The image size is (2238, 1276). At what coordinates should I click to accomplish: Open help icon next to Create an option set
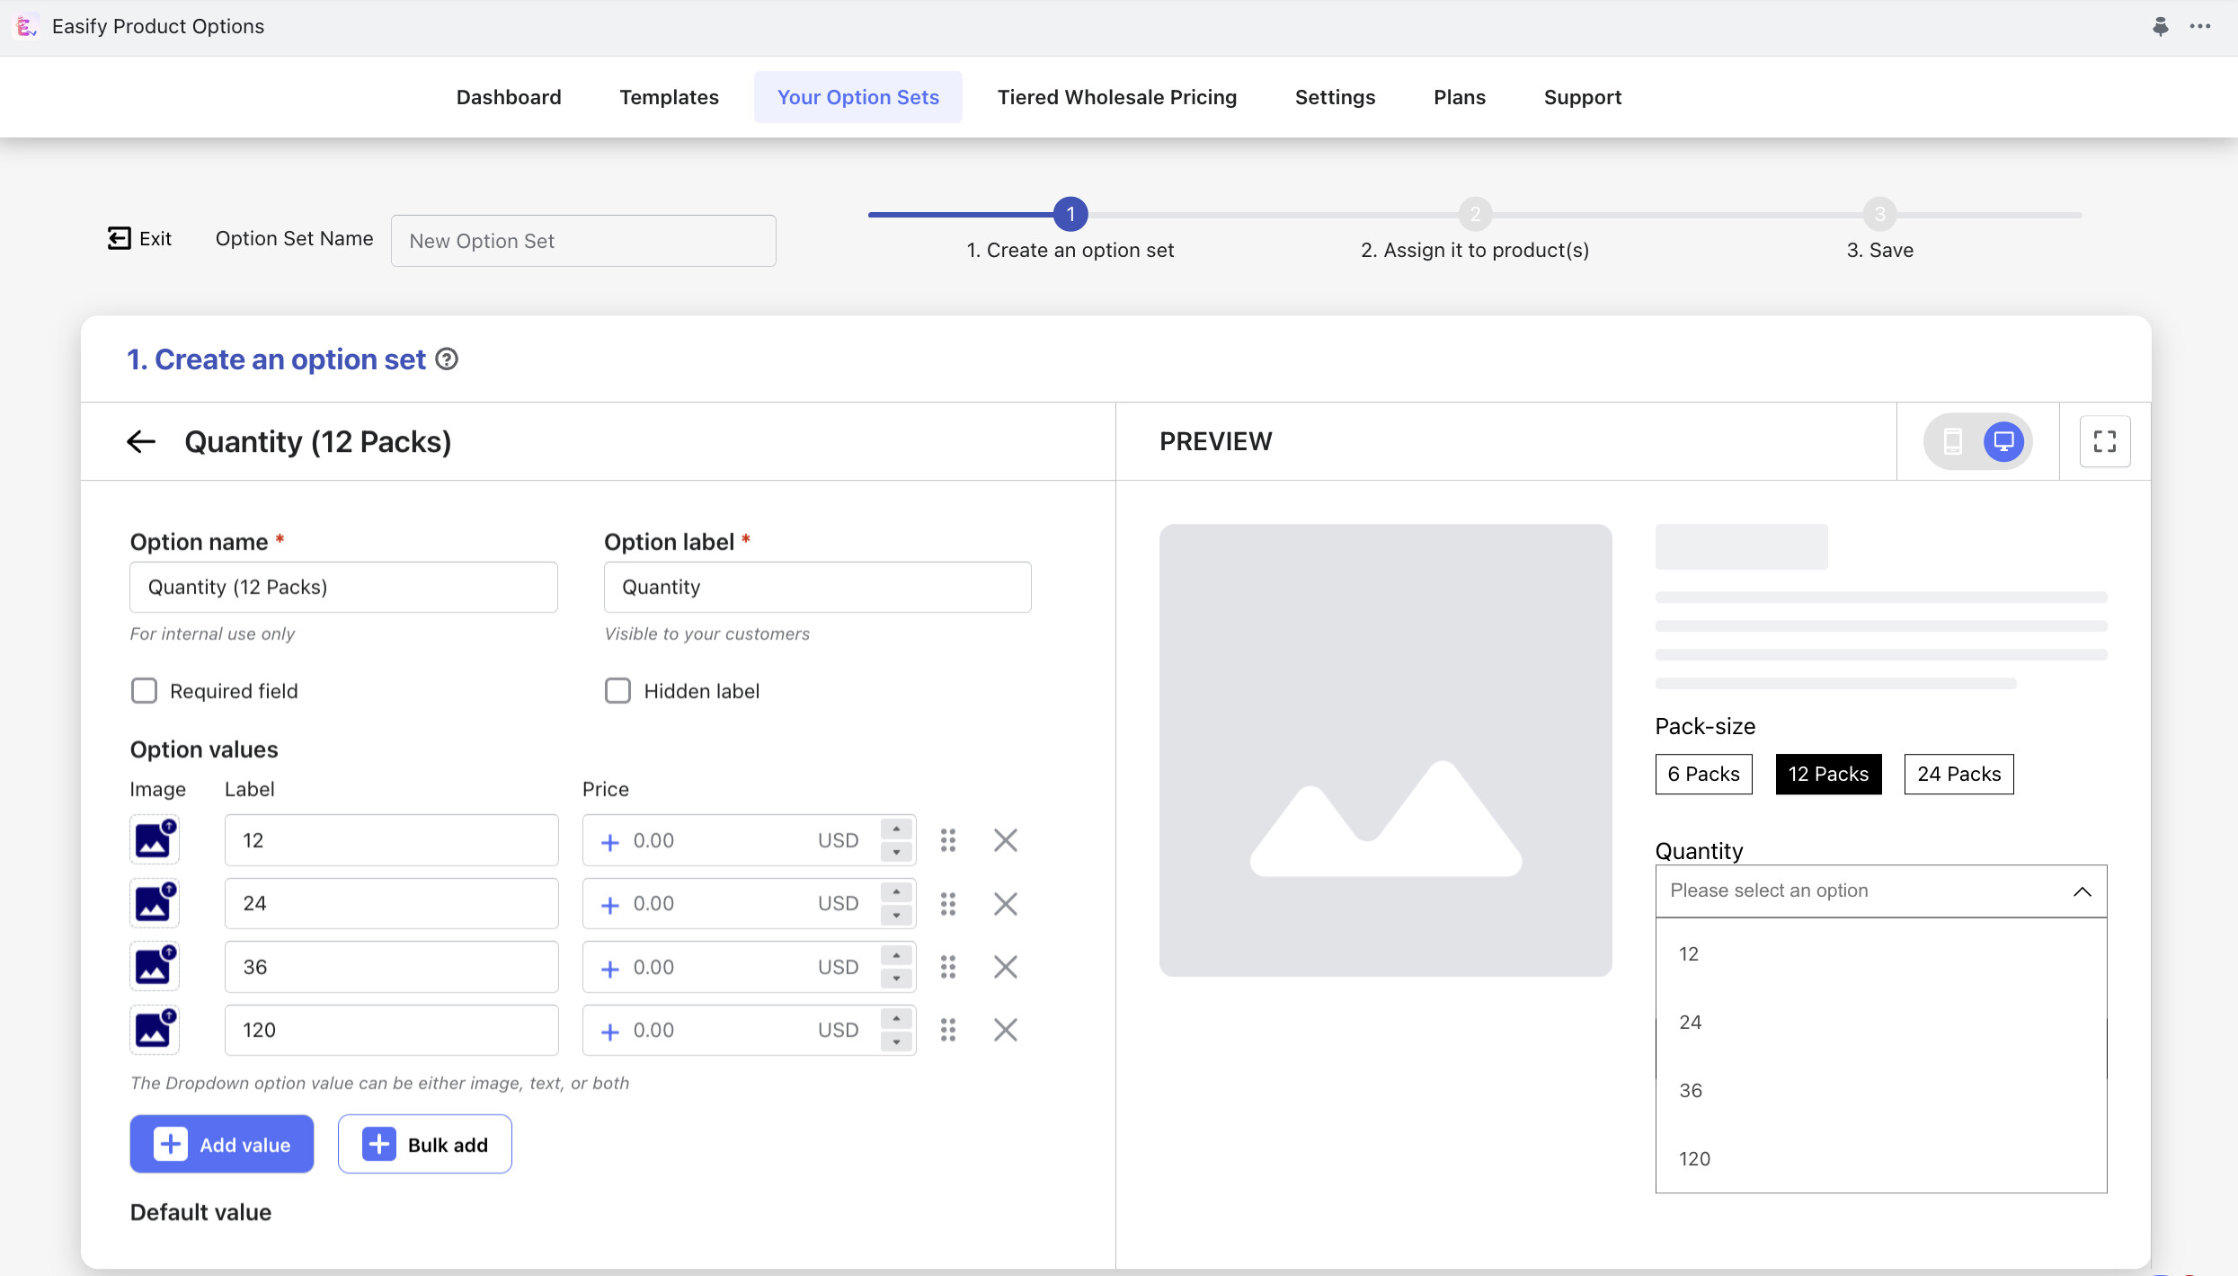[x=447, y=359]
